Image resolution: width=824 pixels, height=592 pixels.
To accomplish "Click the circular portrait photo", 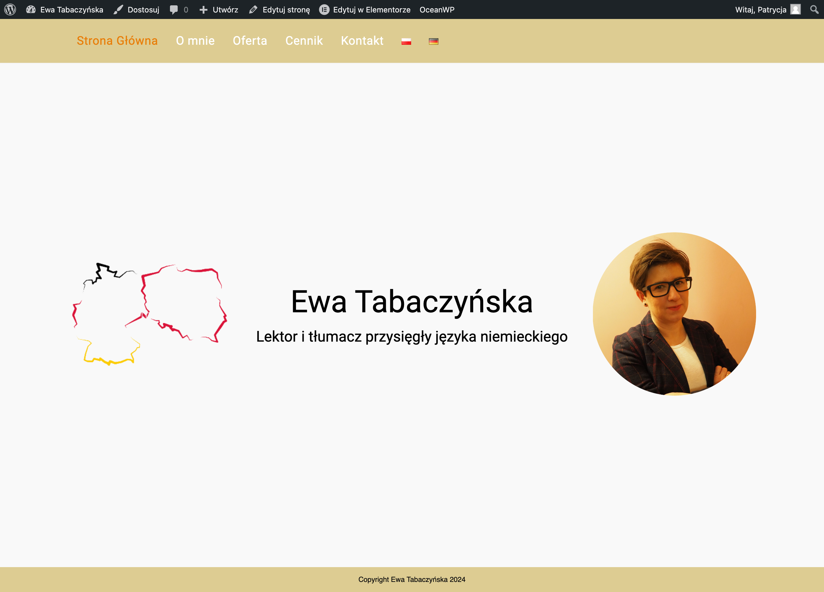I will click(674, 313).
